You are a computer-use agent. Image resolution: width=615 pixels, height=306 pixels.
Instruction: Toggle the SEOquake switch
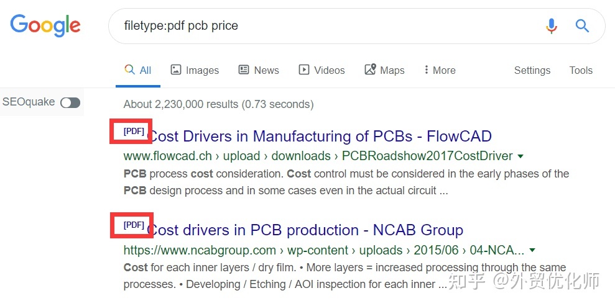(70, 102)
